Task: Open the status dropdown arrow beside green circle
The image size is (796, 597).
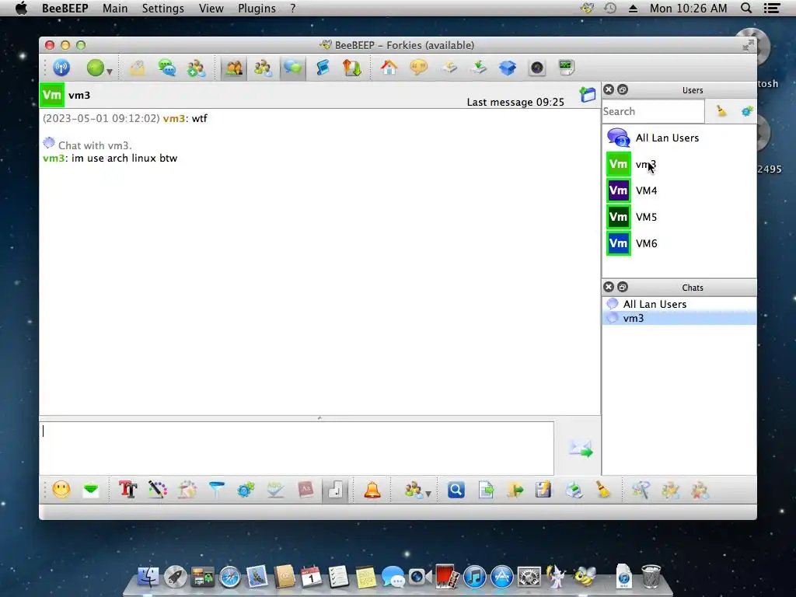Action: coord(109,72)
